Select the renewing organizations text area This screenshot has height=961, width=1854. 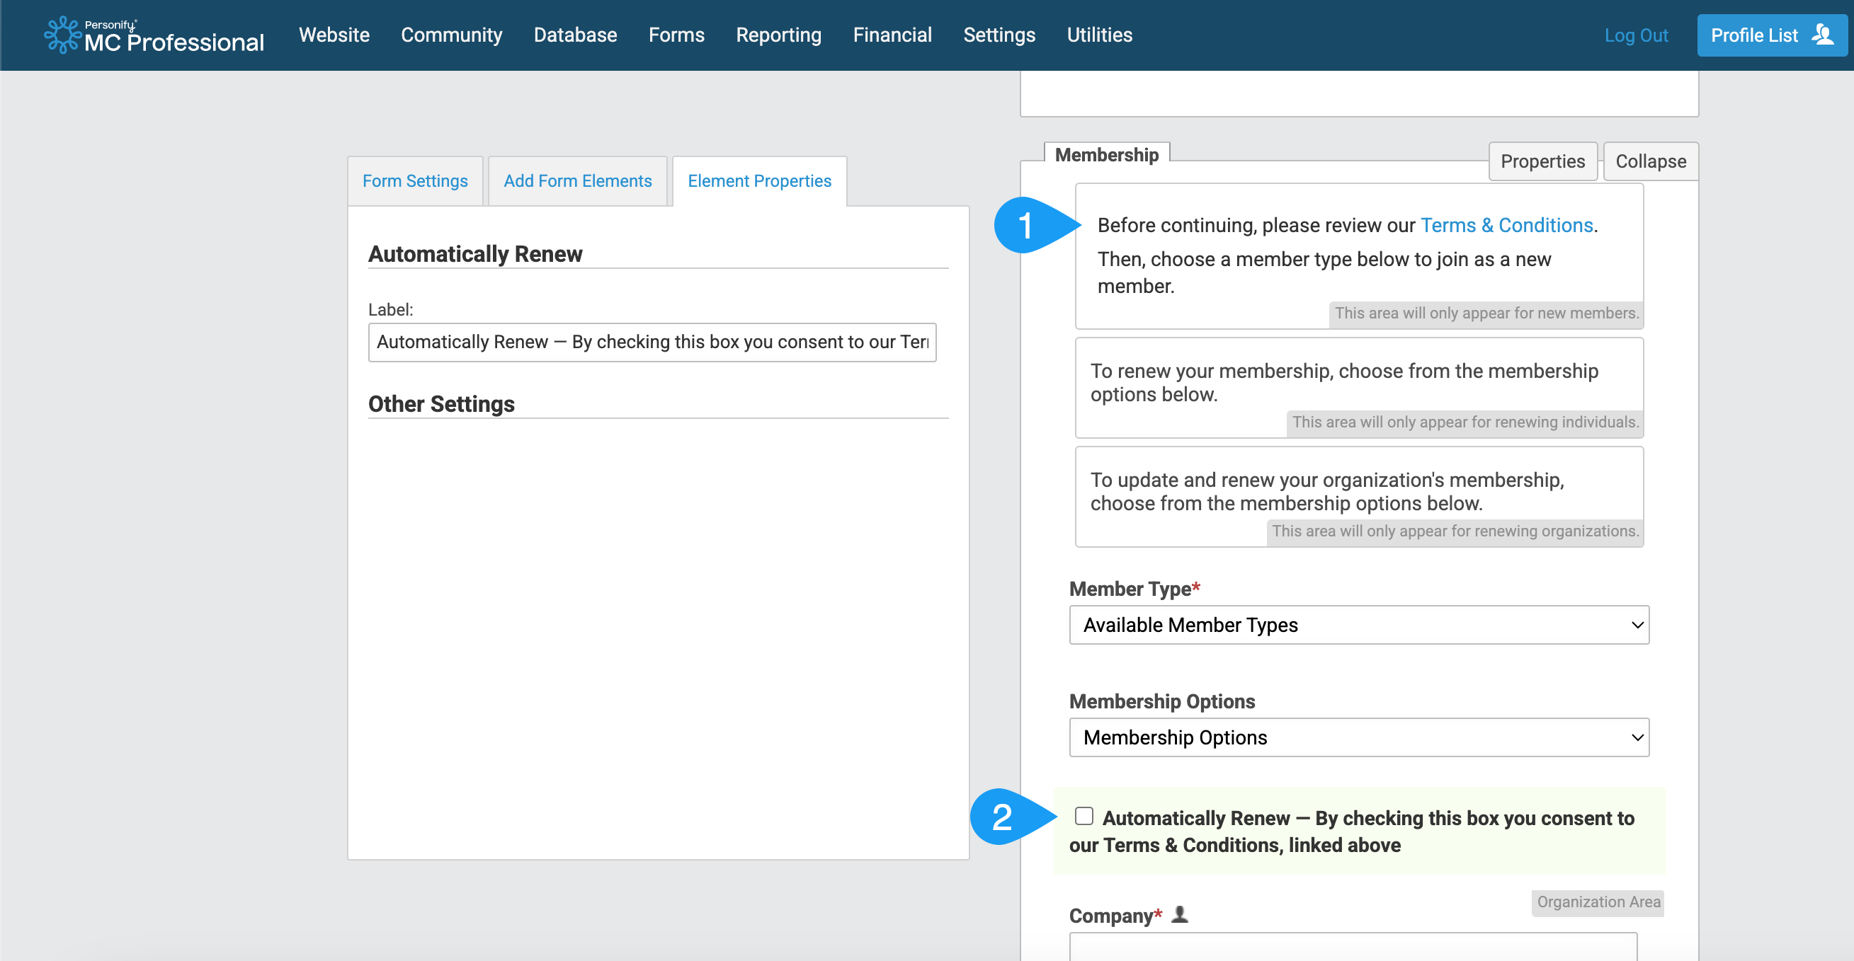pyautogui.click(x=1359, y=496)
